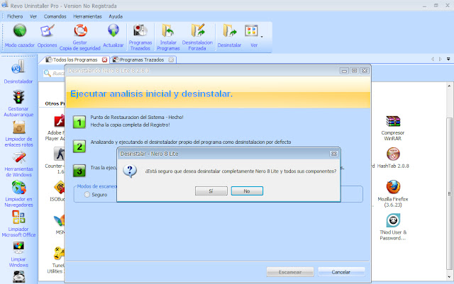Select HashTab 2.0.8 program icon
This screenshot has width=454, height=284.
393,158
